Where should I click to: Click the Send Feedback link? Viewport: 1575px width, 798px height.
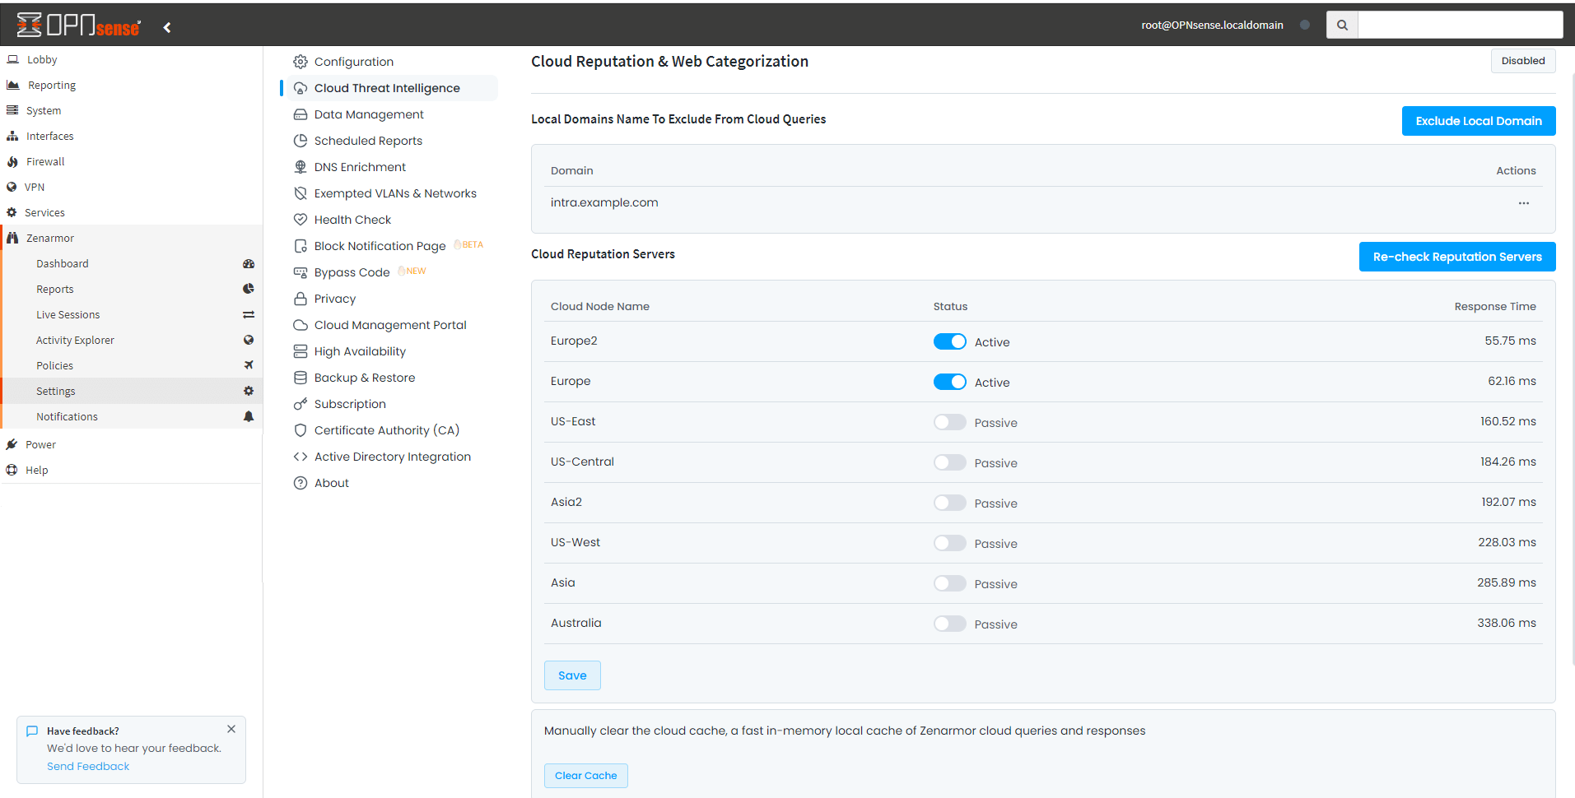click(88, 765)
